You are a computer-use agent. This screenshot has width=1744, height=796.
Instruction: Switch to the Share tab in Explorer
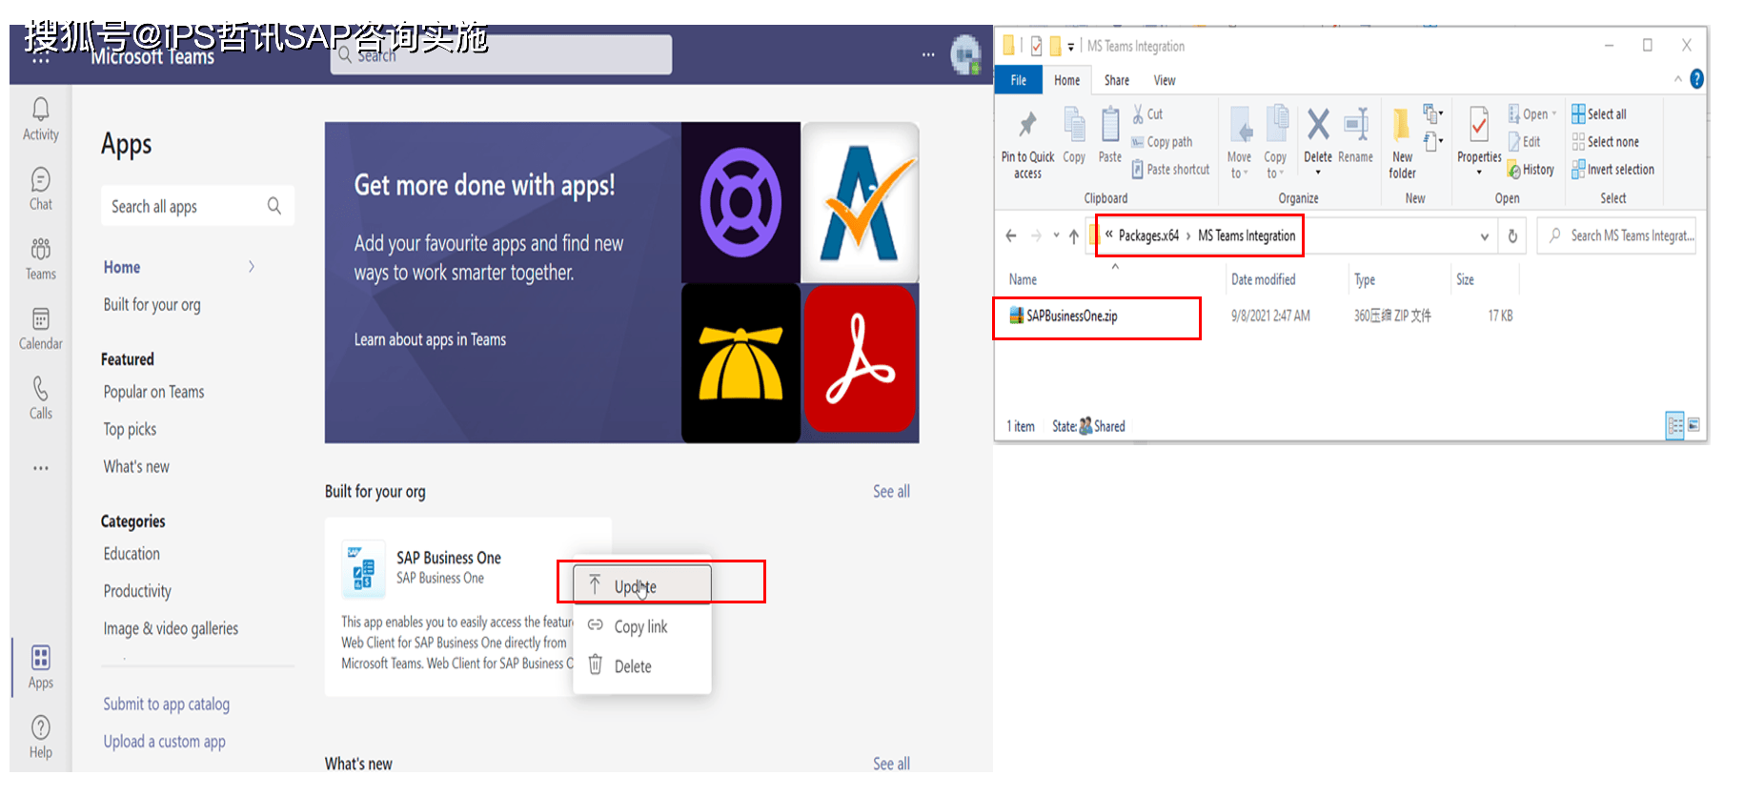1117,80
